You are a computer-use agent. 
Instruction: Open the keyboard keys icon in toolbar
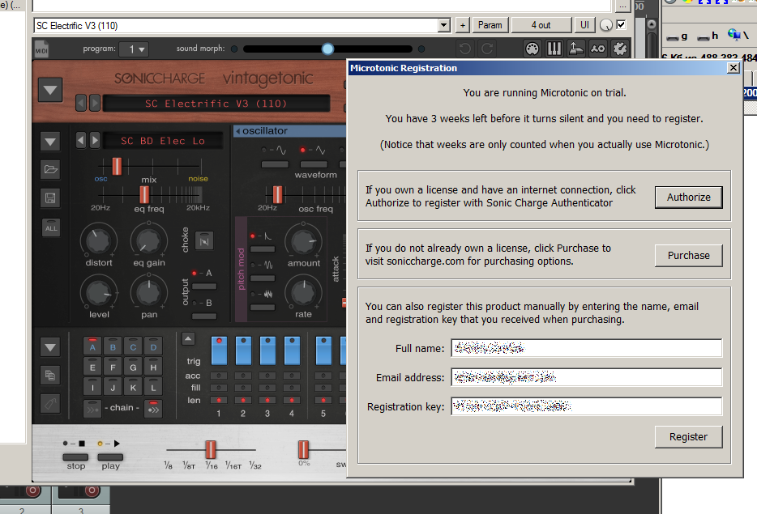554,49
